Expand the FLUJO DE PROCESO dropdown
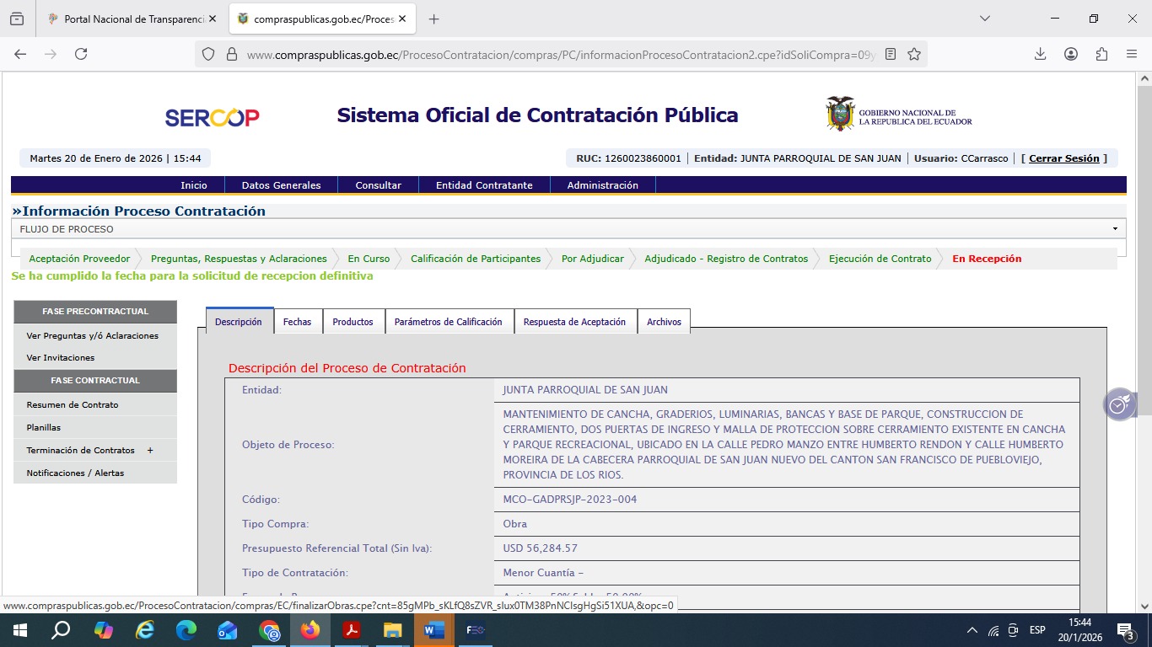This screenshot has height=647, width=1152. click(x=1114, y=229)
